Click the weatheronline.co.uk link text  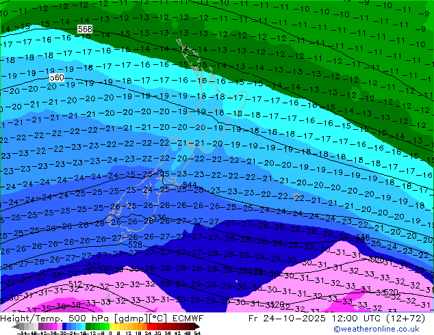click(376, 329)
